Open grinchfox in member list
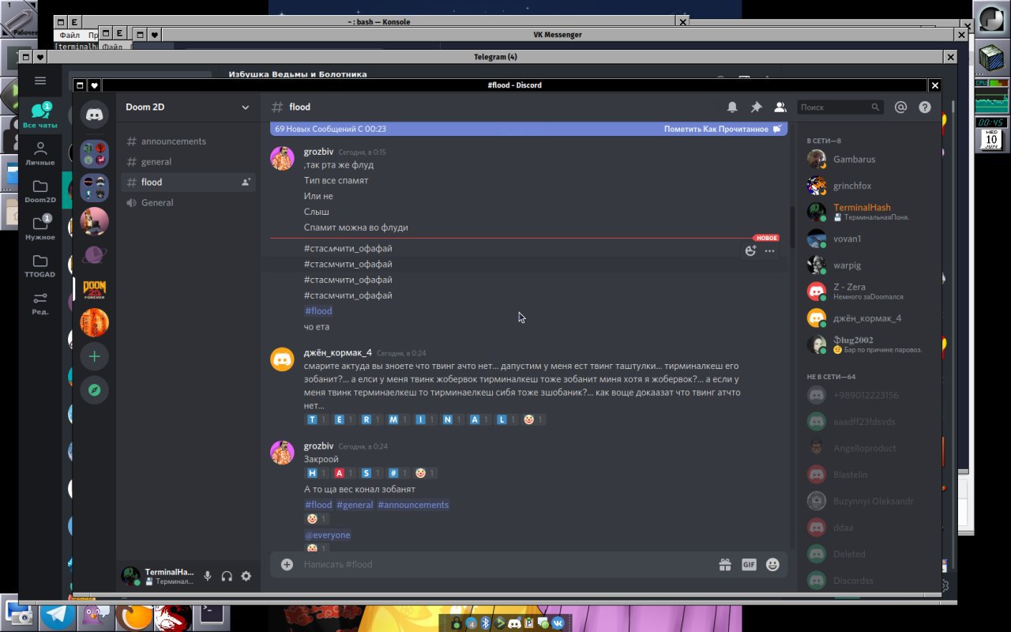Viewport: 1011px width, 632px height. tap(868, 186)
